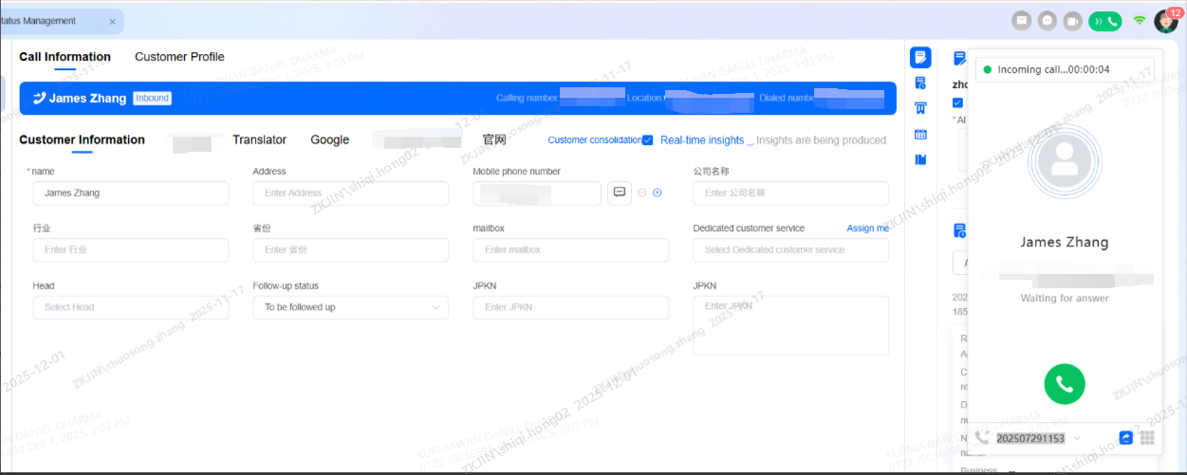
Task: Answer the incoming call with green phone button
Action: coord(1065,384)
